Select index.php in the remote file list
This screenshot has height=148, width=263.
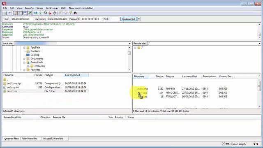[143, 89]
